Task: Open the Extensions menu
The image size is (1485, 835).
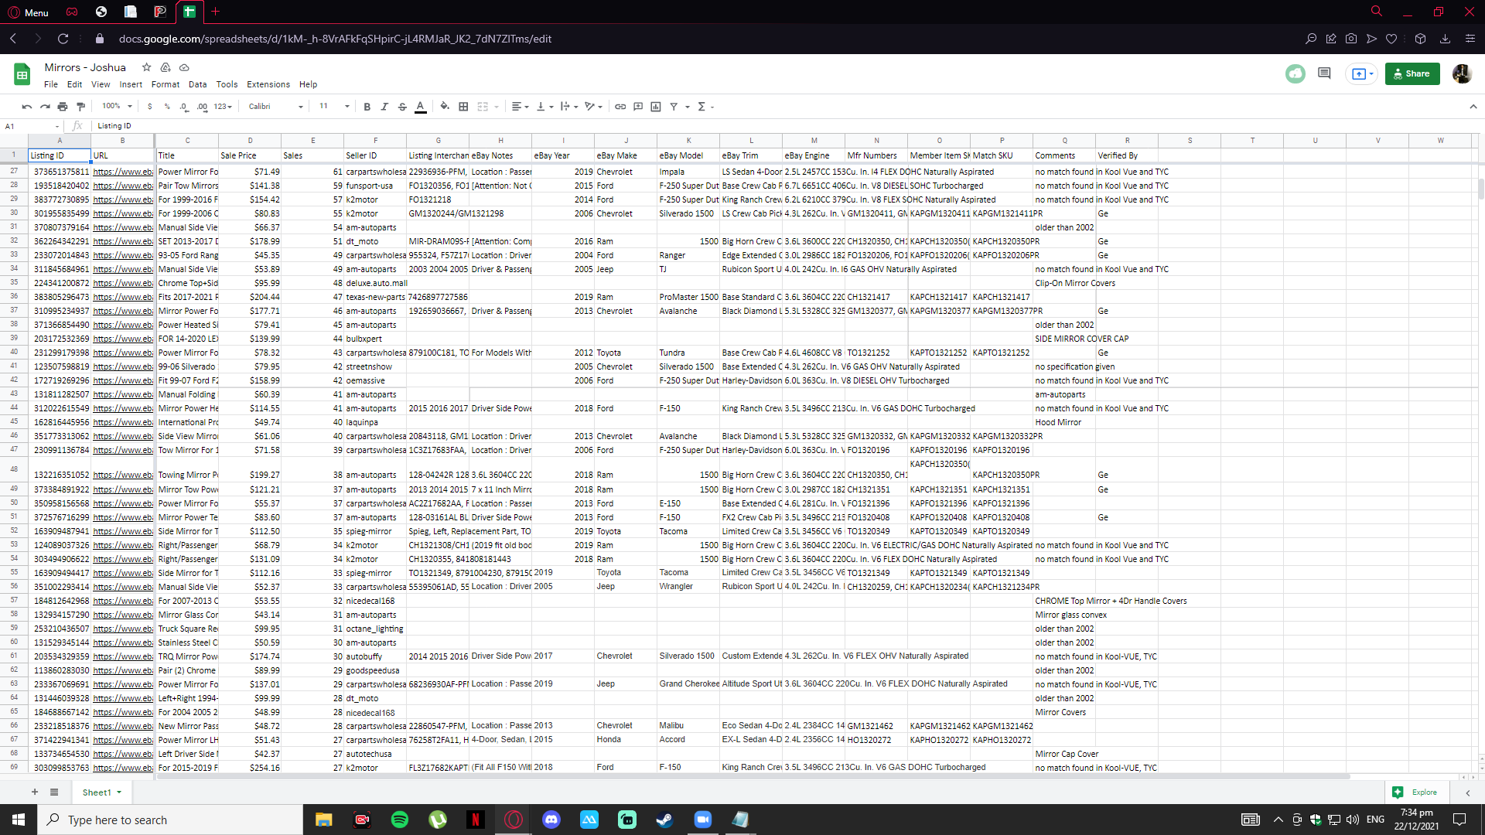Action: pos(268,84)
